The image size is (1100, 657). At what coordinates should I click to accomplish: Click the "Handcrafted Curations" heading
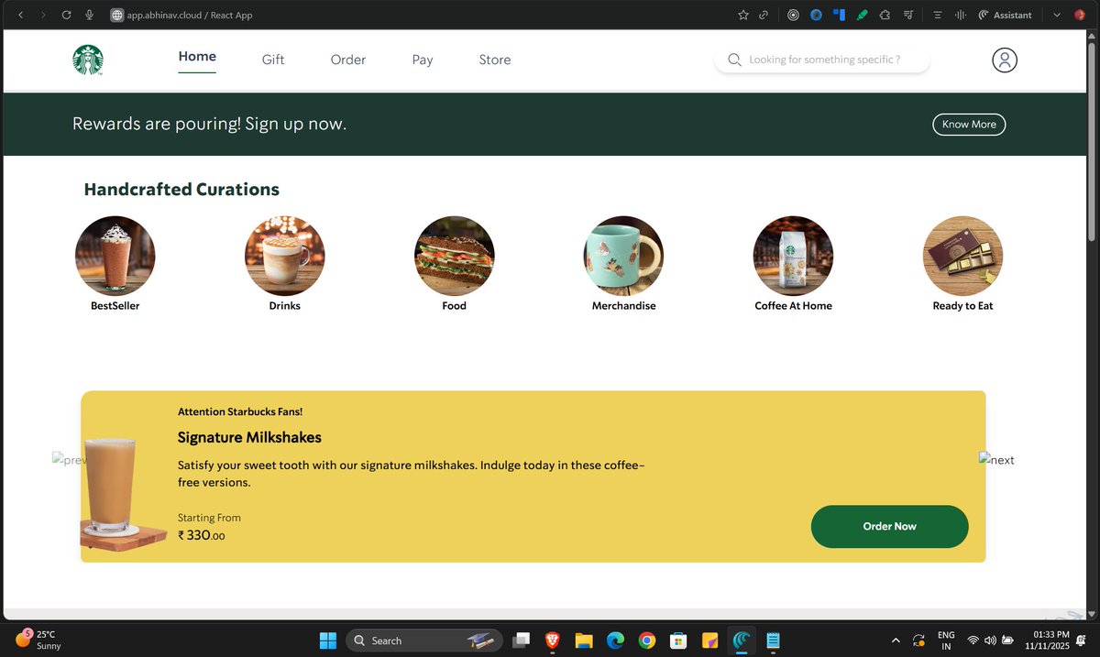[181, 190]
